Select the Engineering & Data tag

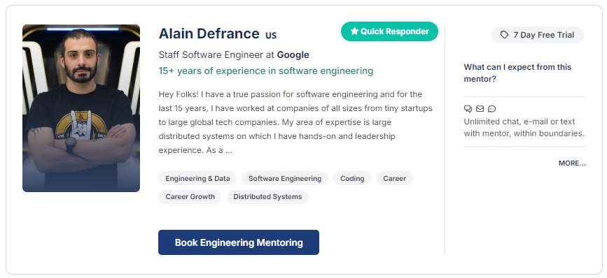(x=197, y=178)
